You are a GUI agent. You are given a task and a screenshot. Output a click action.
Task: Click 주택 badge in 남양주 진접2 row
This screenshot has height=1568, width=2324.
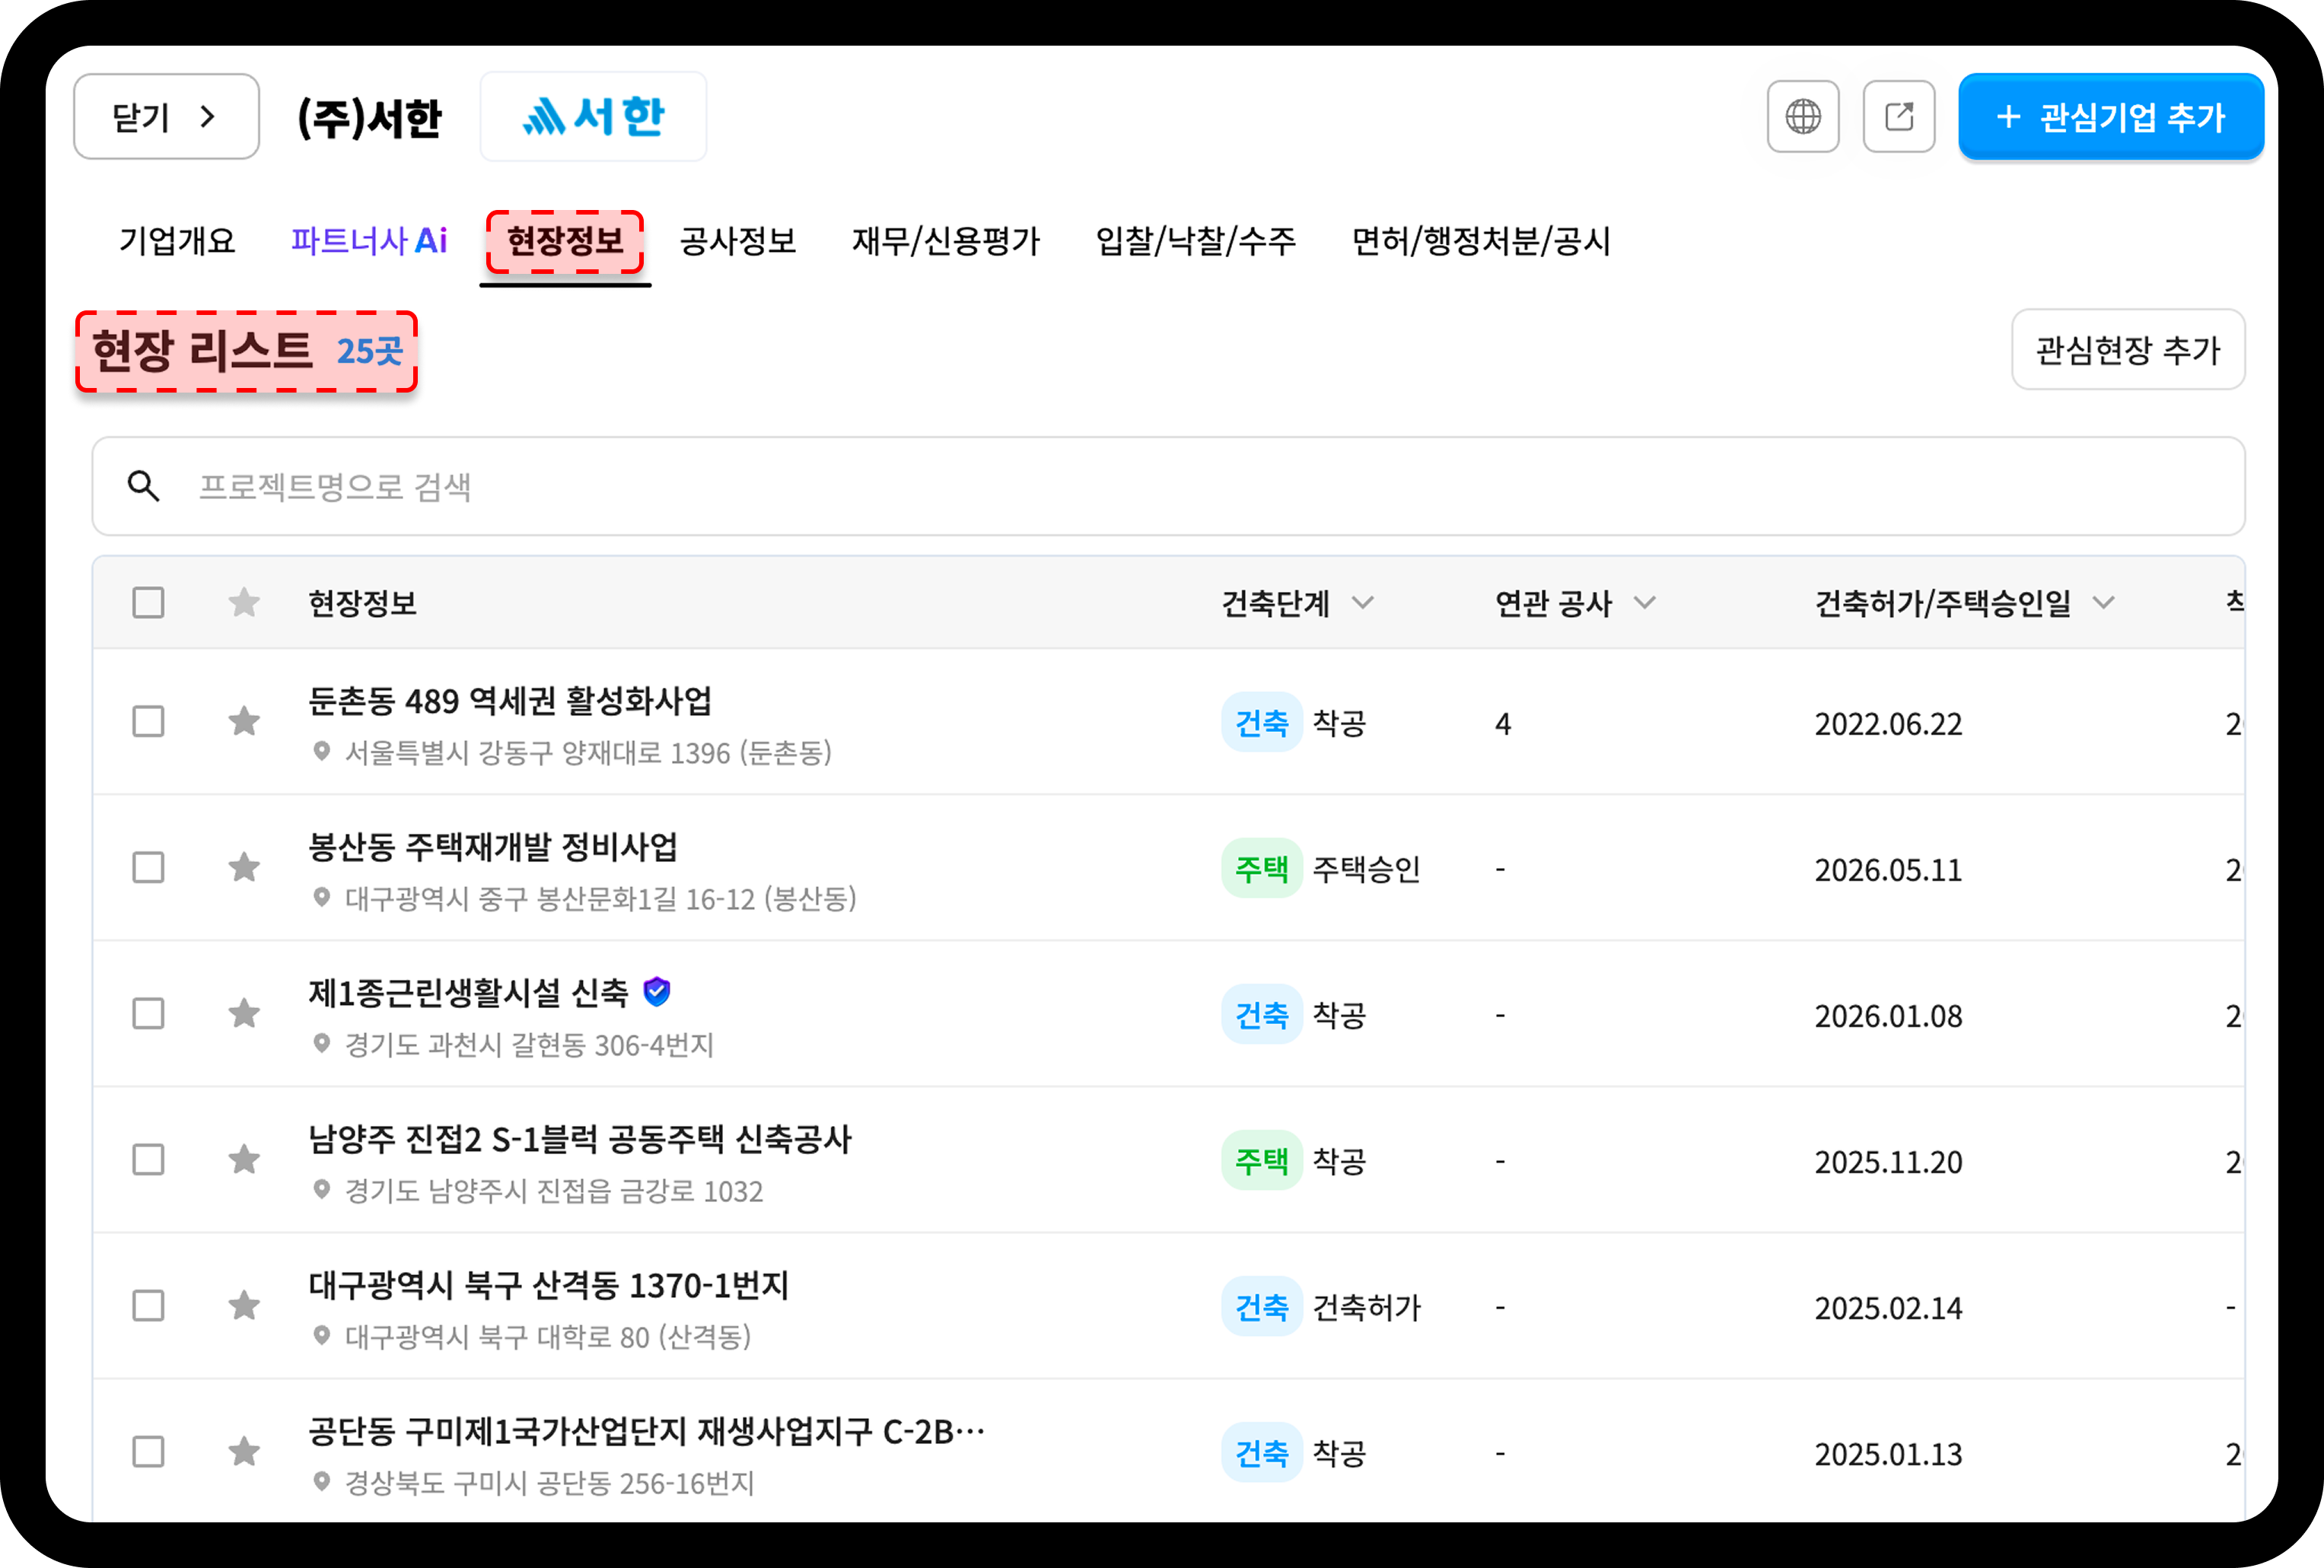[1261, 1160]
